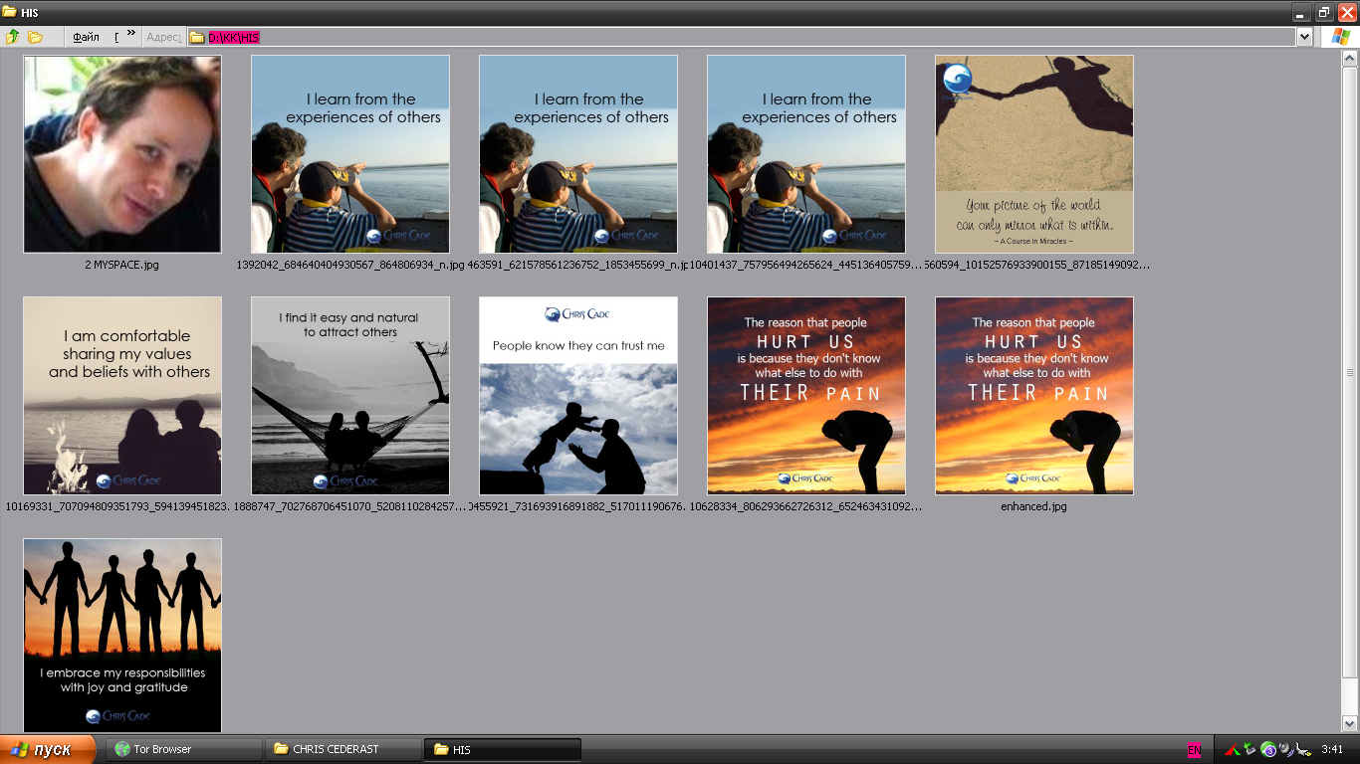Click the file name starting '560594_10152576933900155'
The image size is (1360, 764).
(1036, 266)
